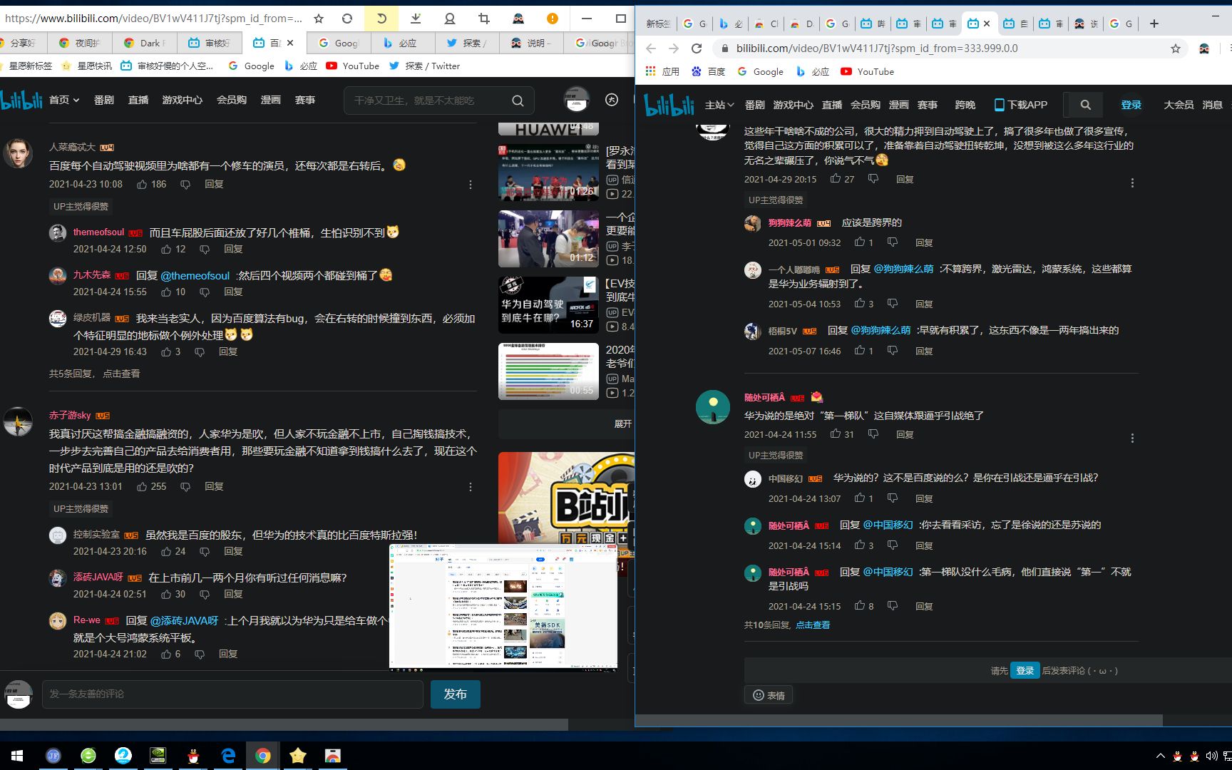The width and height of the screenshot is (1232, 770).
Task: Click 登录 link in right bilibili header
Action: 1131,105
